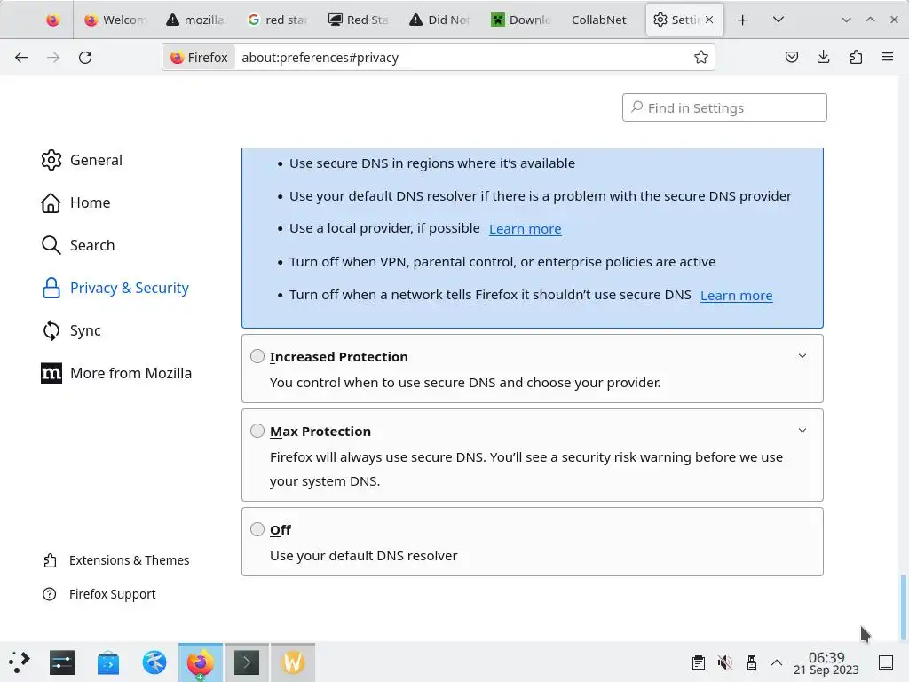Open the Extensions puzzle icon
This screenshot has height=682, width=909.
click(x=856, y=58)
